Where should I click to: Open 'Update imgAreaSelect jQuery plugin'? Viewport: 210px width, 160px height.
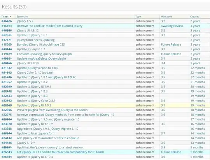tap(41, 58)
